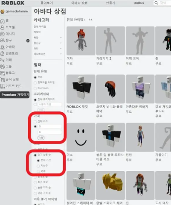Expand the 복장 category chevron

coord(61,38)
